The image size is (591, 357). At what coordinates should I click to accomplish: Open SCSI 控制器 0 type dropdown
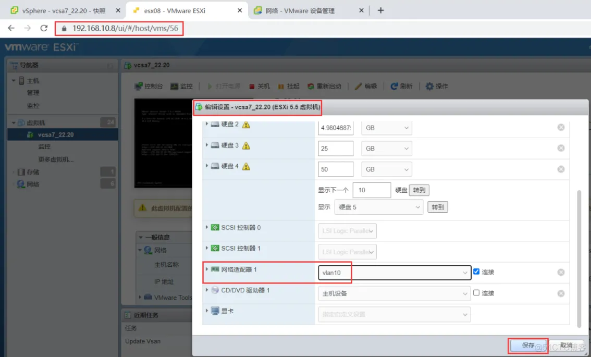click(x=347, y=231)
